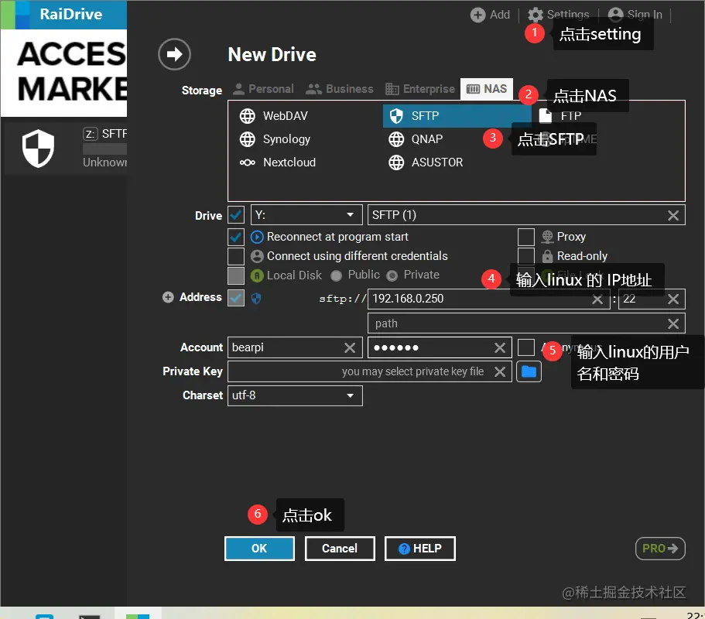
Task: Select the WebDAV storage option
Action: pos(273,116)
